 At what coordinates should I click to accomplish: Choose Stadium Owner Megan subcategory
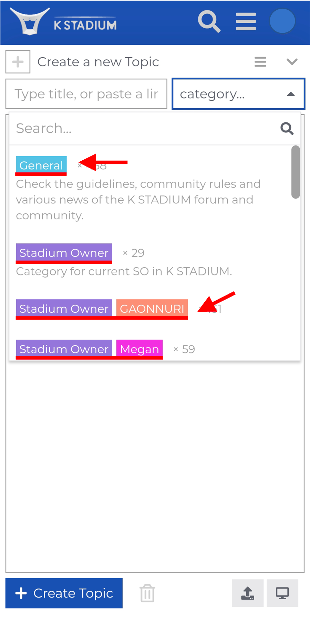tap(139, 349)
